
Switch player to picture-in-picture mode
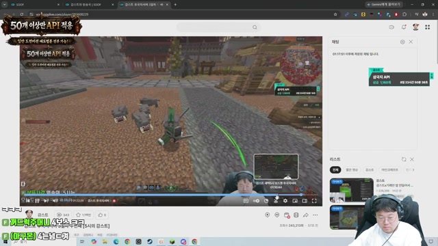[x=295, y=201]
